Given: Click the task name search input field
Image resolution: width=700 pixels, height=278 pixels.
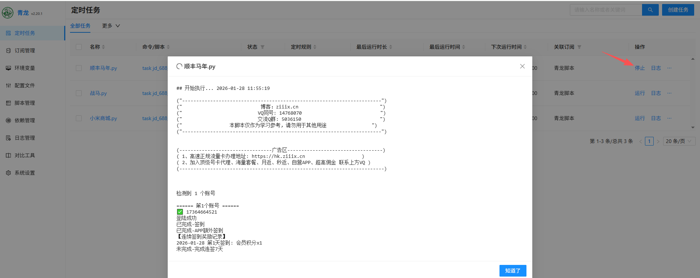Looking at the screenshot, I should pos(605,10).
